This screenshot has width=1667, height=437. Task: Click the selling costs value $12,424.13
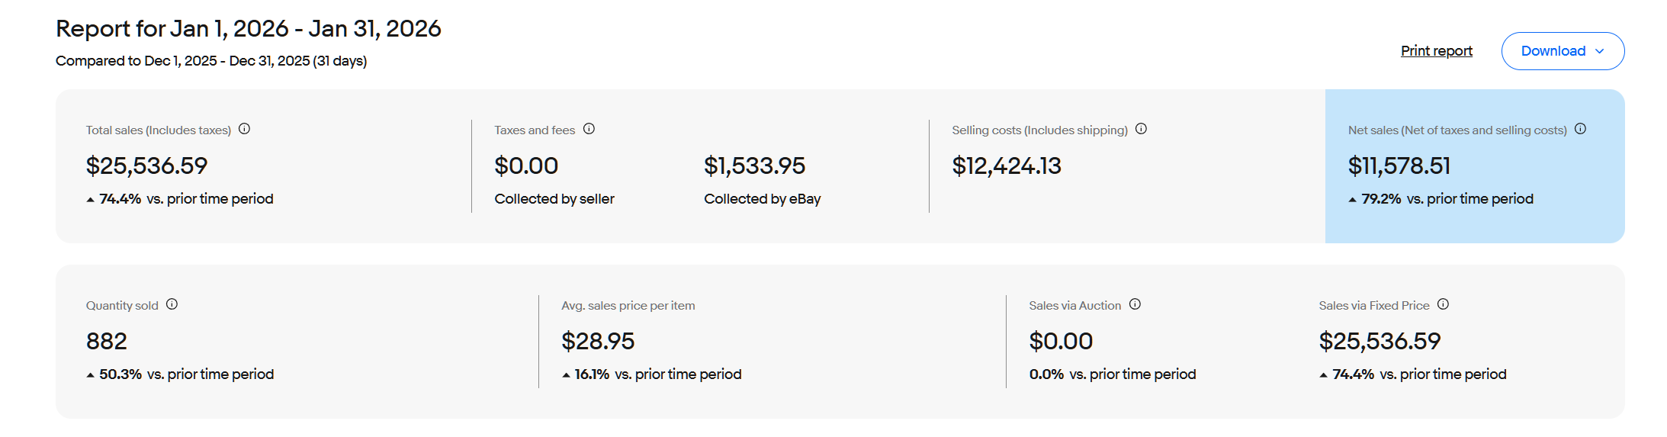[1007, 165]
